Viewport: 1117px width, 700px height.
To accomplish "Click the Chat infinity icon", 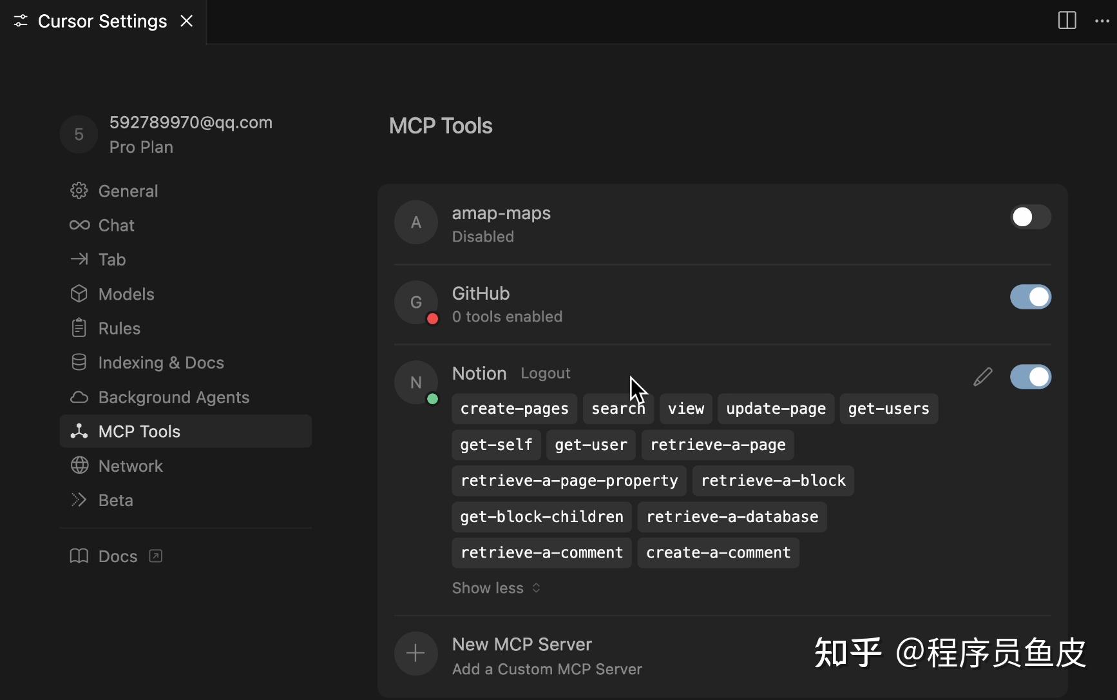I will (79, 225).
